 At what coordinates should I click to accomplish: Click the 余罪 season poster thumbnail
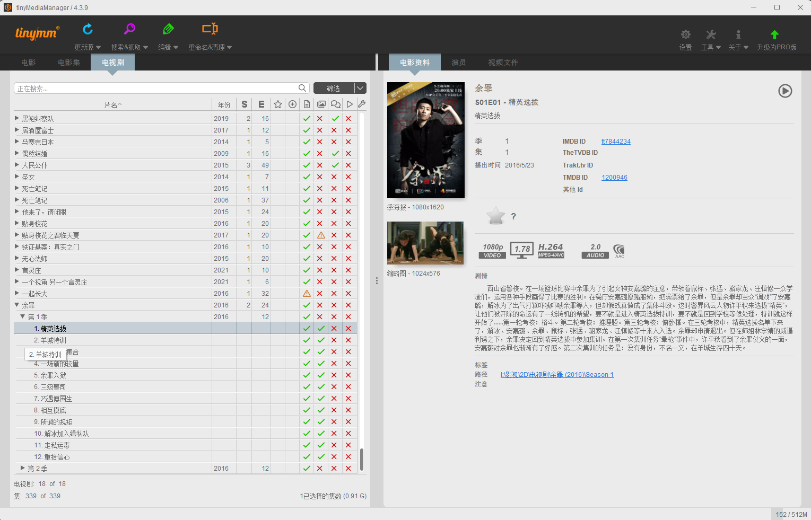[x=425, y=140]
